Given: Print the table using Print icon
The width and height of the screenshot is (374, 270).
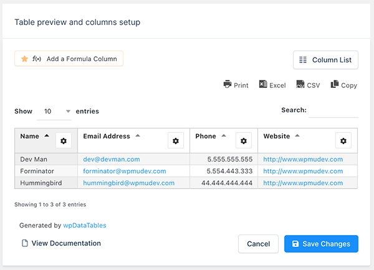Looking at the screenshot, I should tap(236, 85).
